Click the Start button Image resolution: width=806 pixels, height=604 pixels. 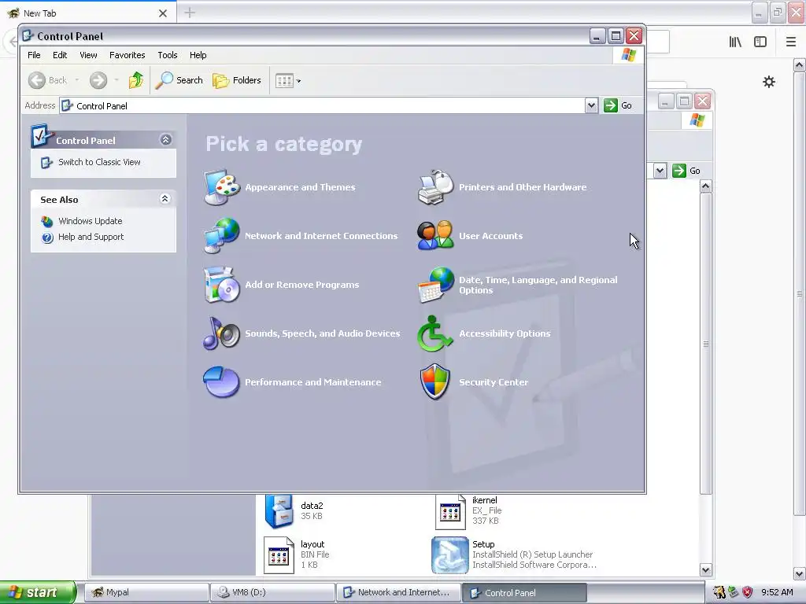click(38, 592)
